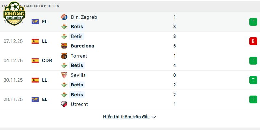
Task: Expand the chevron next to Hiển thị thêm trận đấu
Action: coord(154,117)
